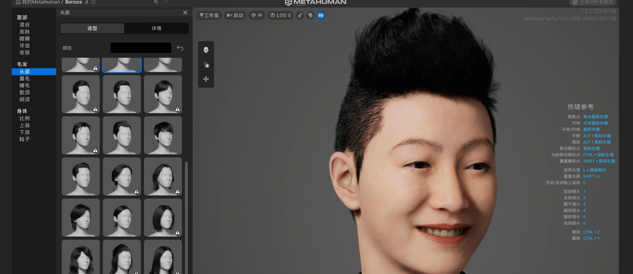
Task: Select the move hand-pointer tool
Action: point(206,64)
